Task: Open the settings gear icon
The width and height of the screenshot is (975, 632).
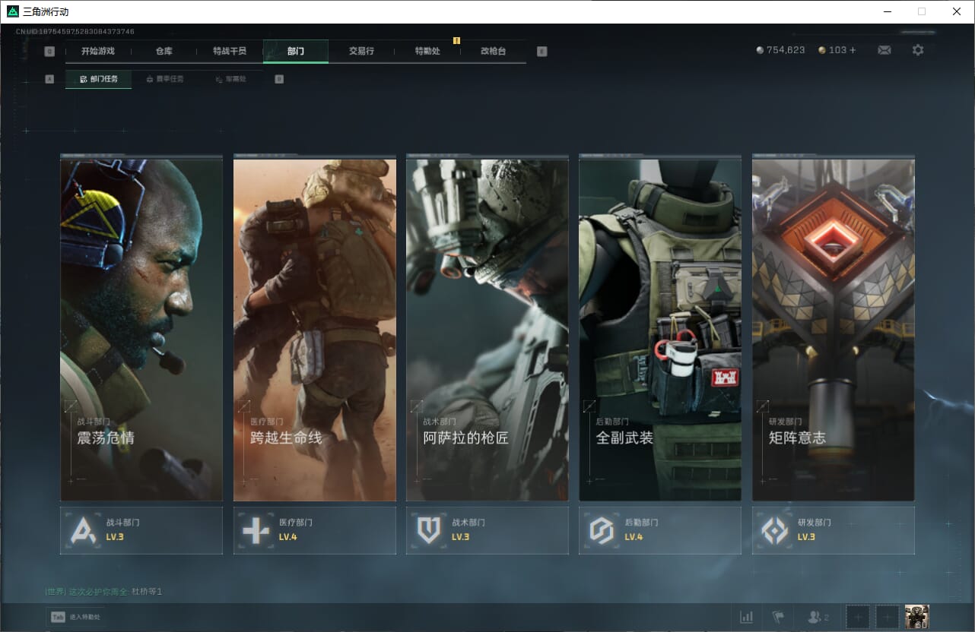Action: 918,50
